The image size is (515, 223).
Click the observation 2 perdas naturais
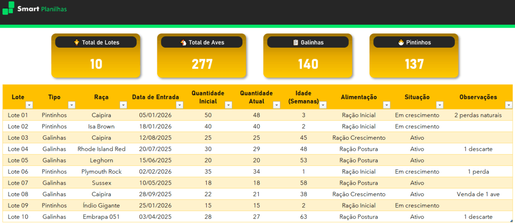(x=478, y=115)
